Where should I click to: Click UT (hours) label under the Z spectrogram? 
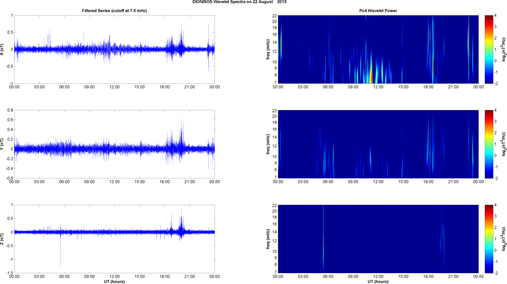(378, 281)
